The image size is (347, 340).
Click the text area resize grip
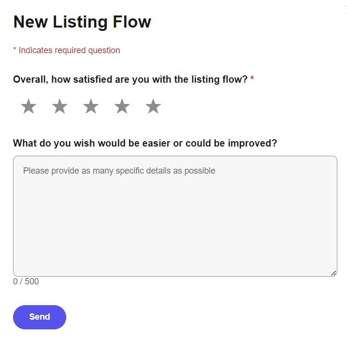333,273
